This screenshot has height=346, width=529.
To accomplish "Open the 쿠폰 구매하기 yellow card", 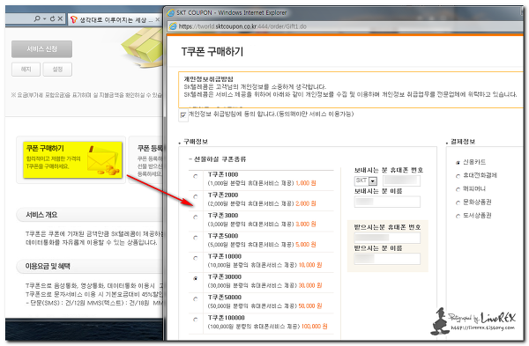I will click(x=72, y=159).
